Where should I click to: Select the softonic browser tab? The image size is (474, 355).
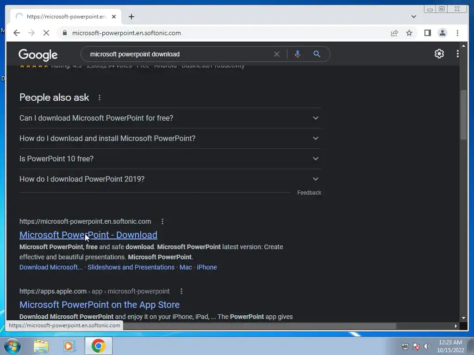click(x=66, y=17)
